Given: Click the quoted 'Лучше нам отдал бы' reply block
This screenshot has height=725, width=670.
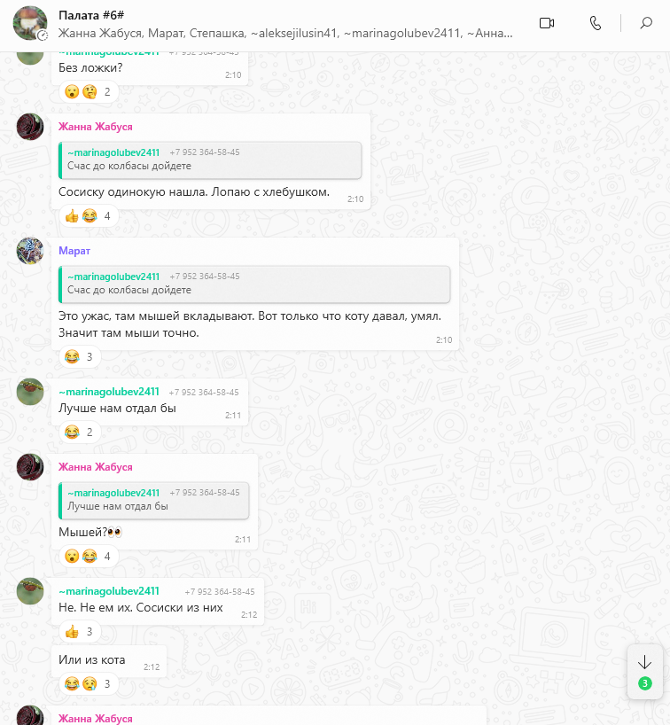Looking at the screenshot, I should (x=154, y=500).
